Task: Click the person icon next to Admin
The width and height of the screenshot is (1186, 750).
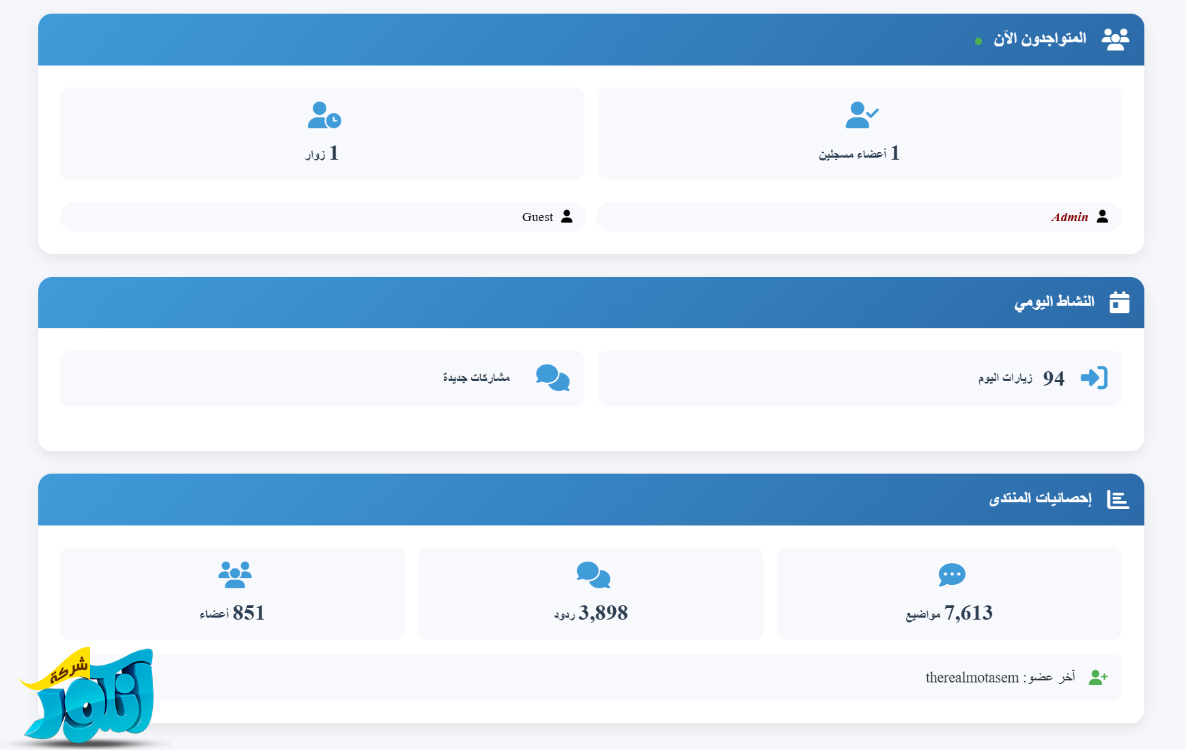Action: [x=1102, y=216]
